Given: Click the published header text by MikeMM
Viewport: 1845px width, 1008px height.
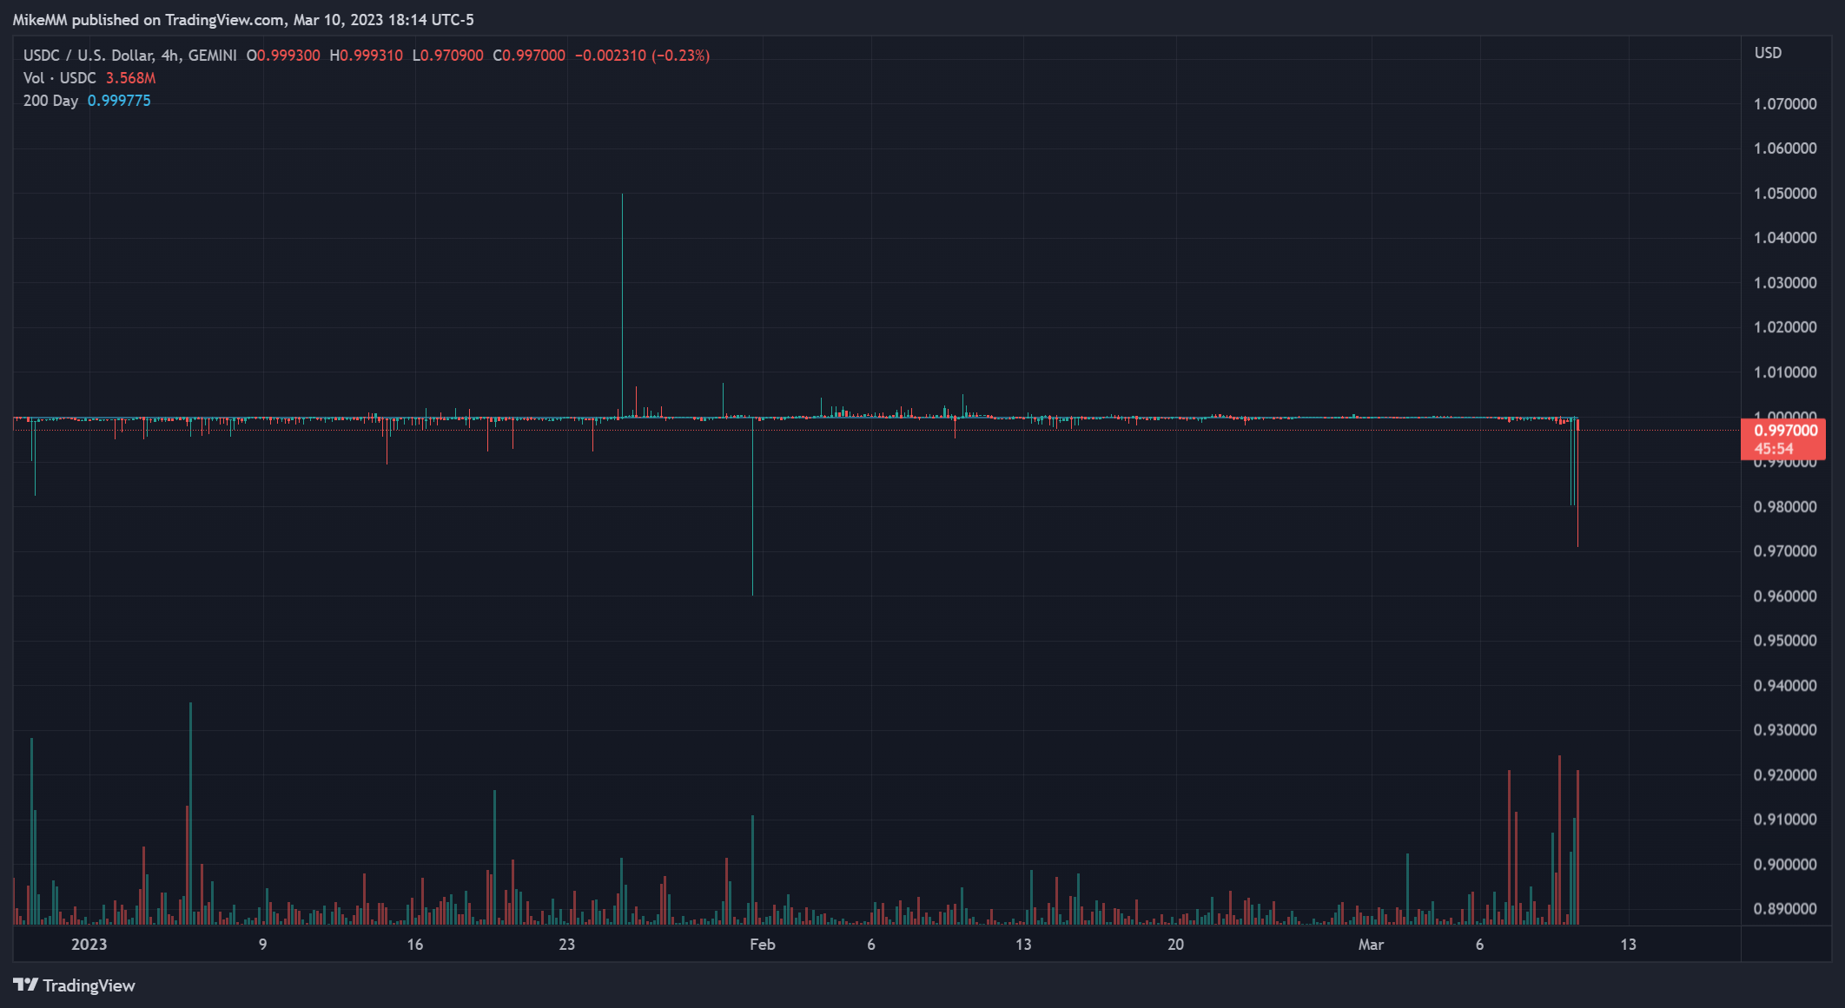Looking at the screenshot, I should (x=243, y=20).
